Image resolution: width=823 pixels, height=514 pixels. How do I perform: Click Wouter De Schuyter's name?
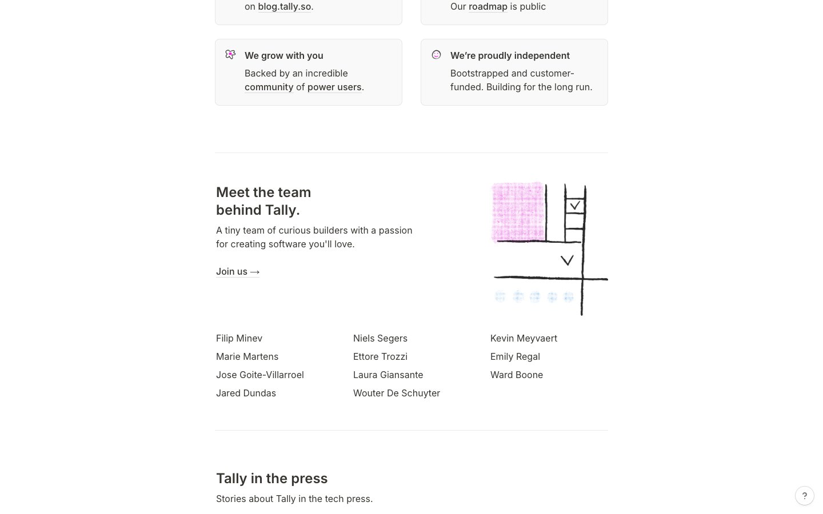pos(396,393)
